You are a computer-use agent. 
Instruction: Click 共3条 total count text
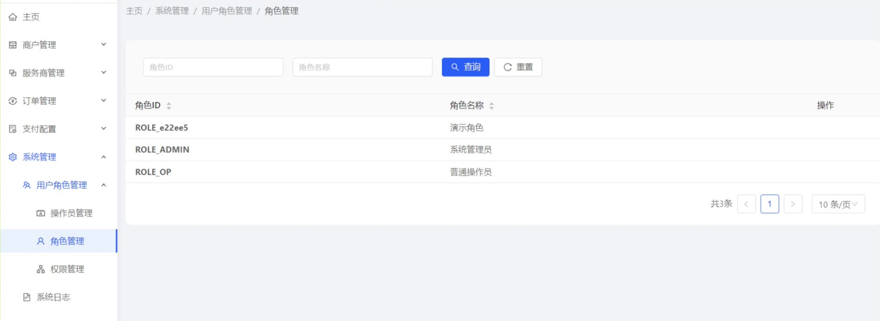click(722, 204)
